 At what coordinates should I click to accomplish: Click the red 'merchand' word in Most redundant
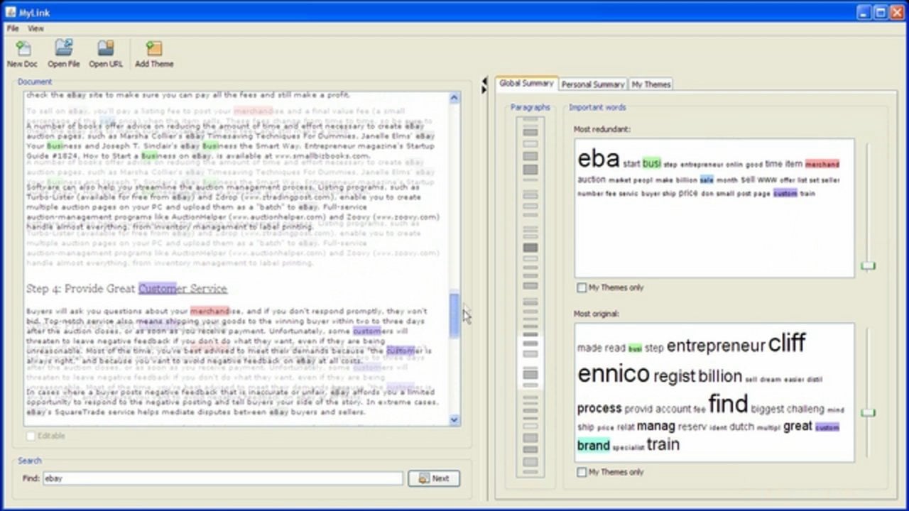point(822,164)
